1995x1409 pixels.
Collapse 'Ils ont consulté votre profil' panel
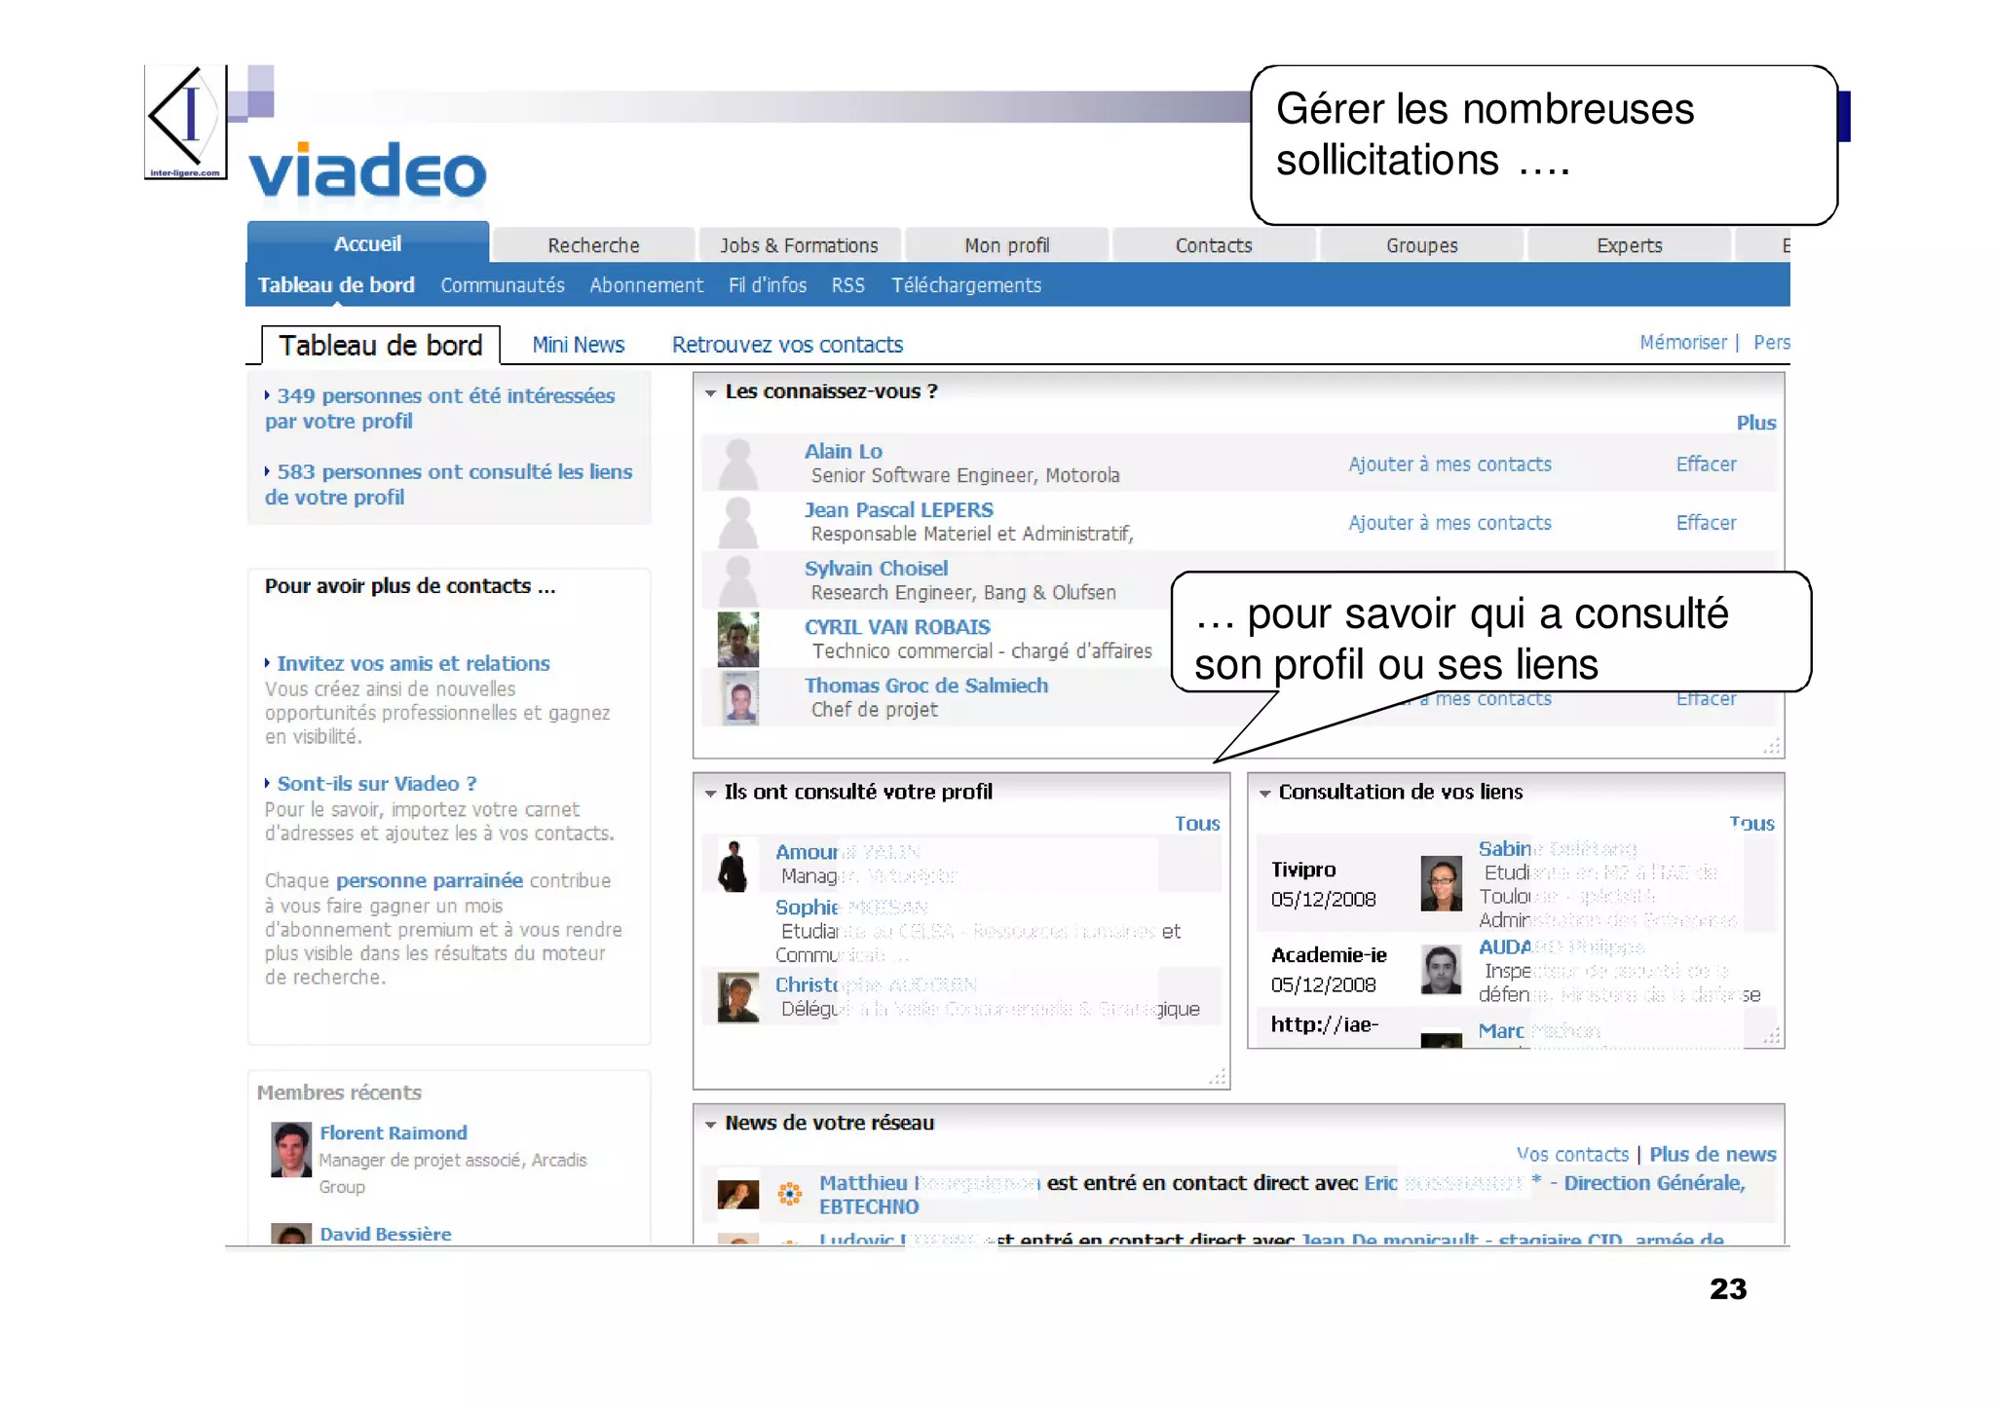pyautogui.click(x=711, y=794)
